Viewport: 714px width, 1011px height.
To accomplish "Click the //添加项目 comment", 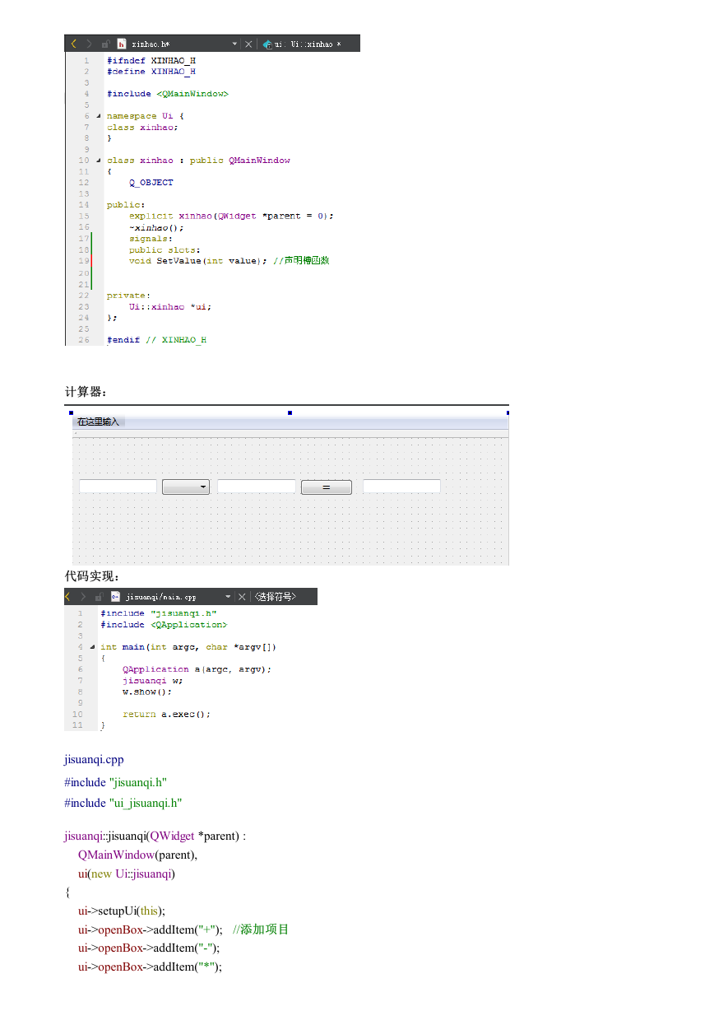I will (261, 929).
